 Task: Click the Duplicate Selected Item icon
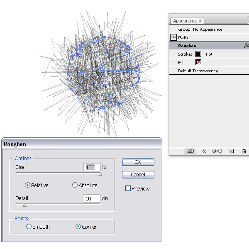[232, 151]
